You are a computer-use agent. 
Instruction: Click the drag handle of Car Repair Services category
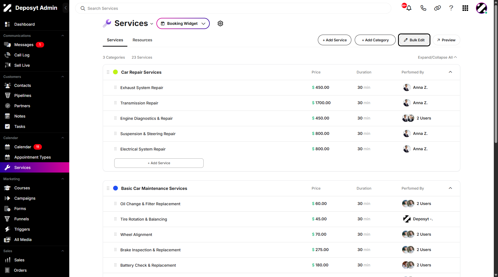108,72
